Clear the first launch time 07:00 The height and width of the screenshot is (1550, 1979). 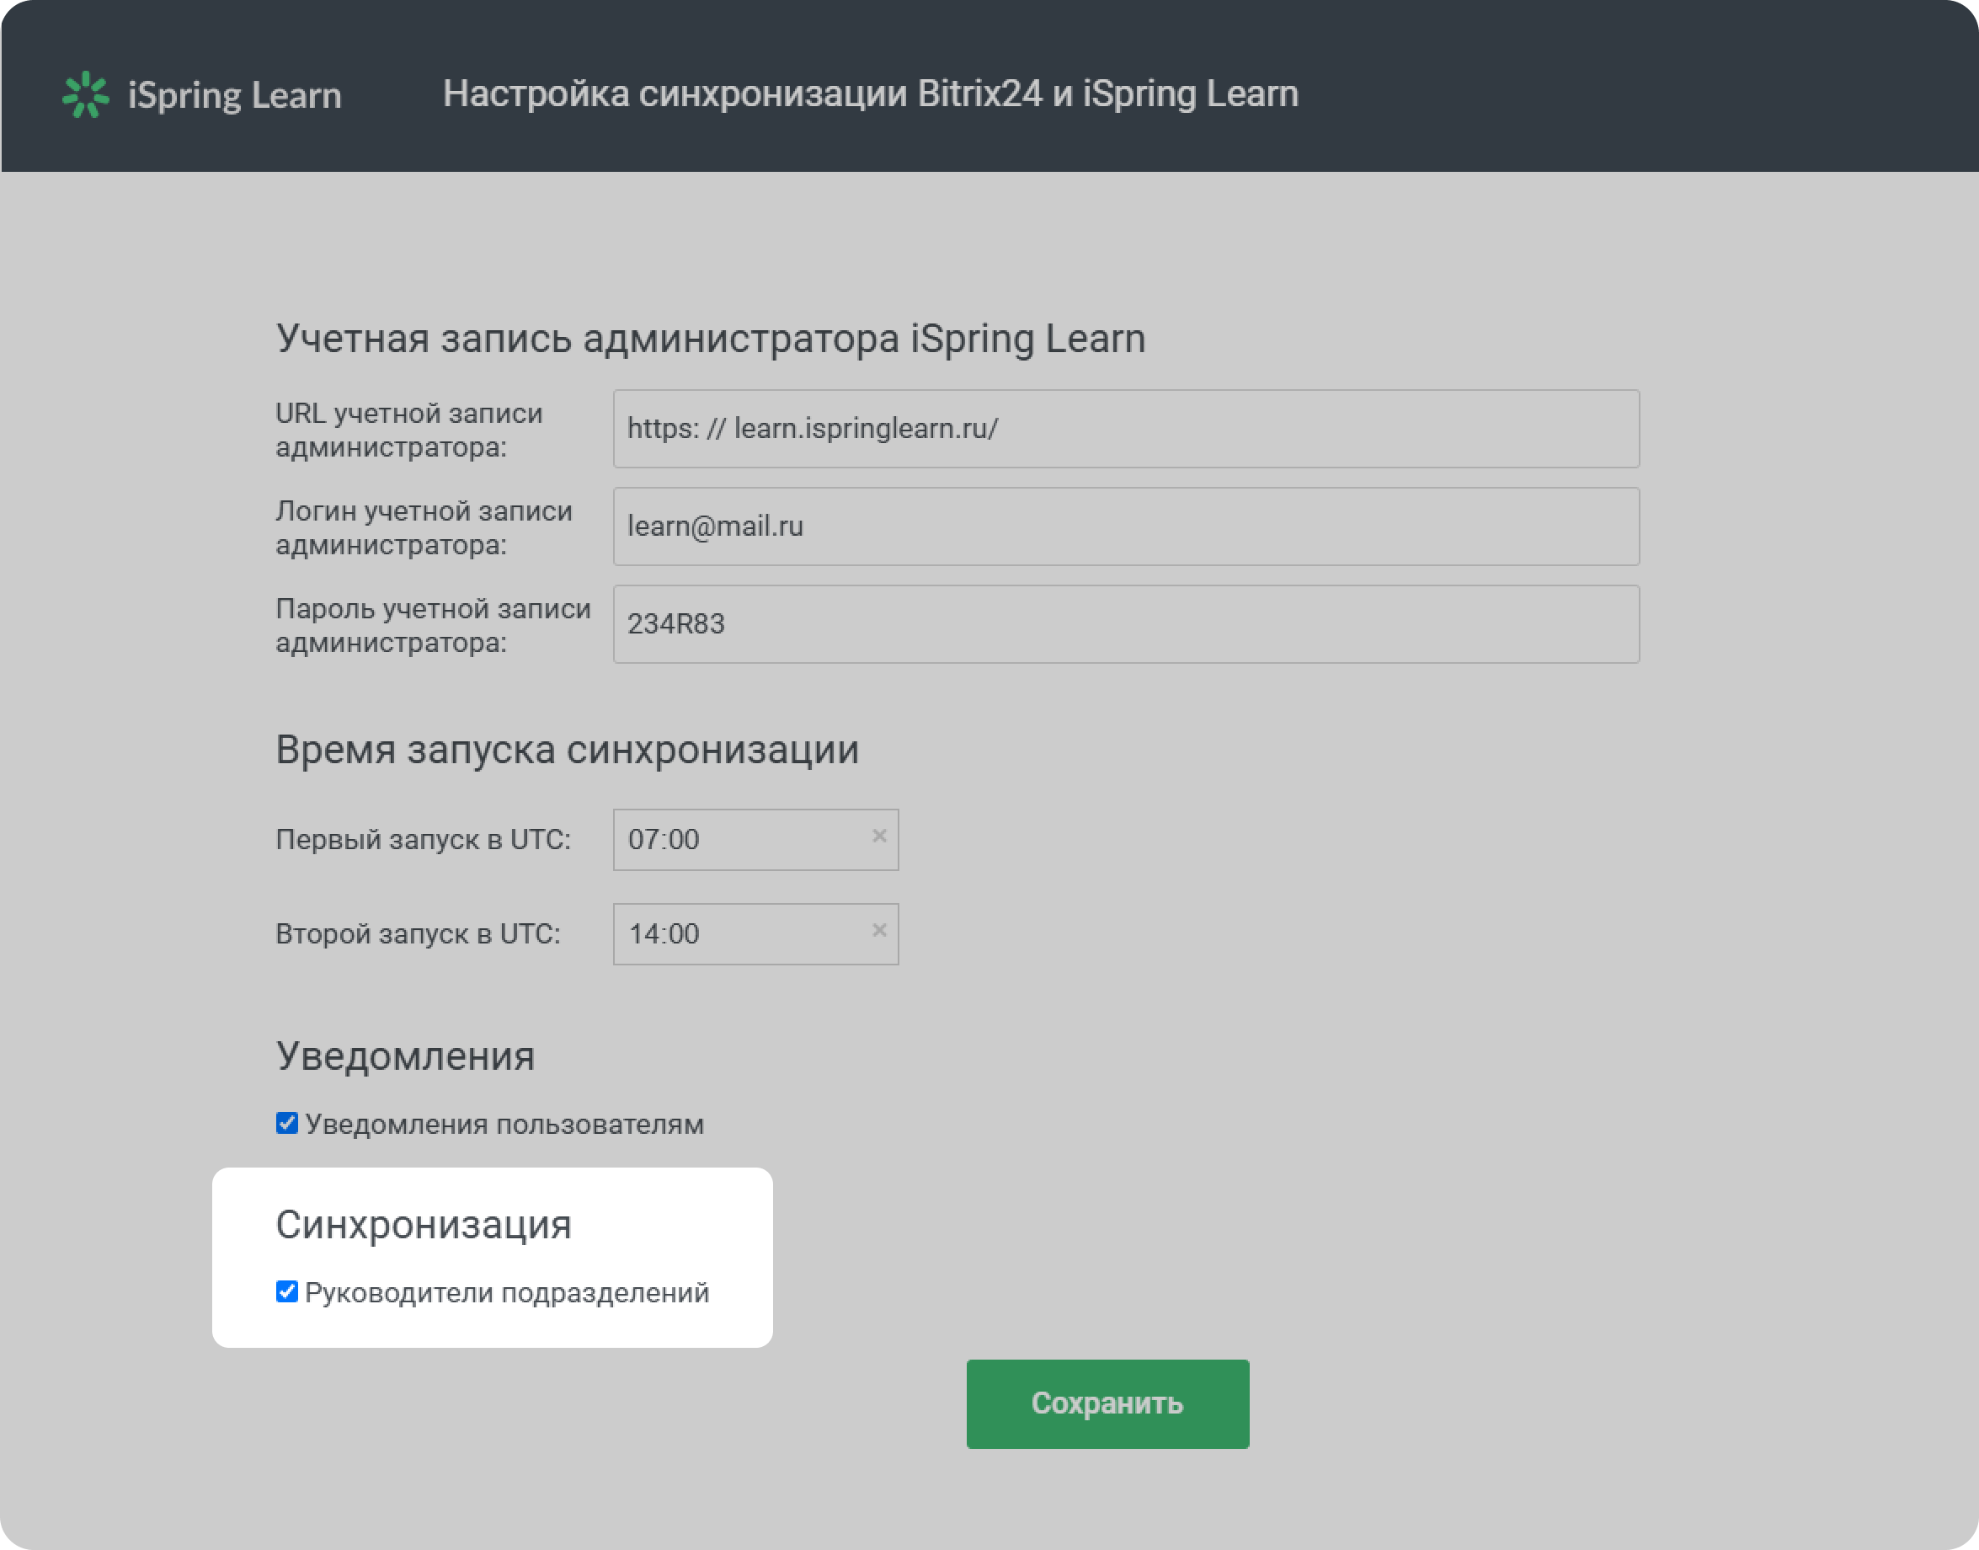pyautogui.click(x=879, y=836)
